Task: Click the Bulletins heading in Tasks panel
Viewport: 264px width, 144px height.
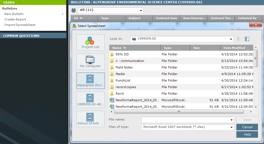Action: [10, 8]
